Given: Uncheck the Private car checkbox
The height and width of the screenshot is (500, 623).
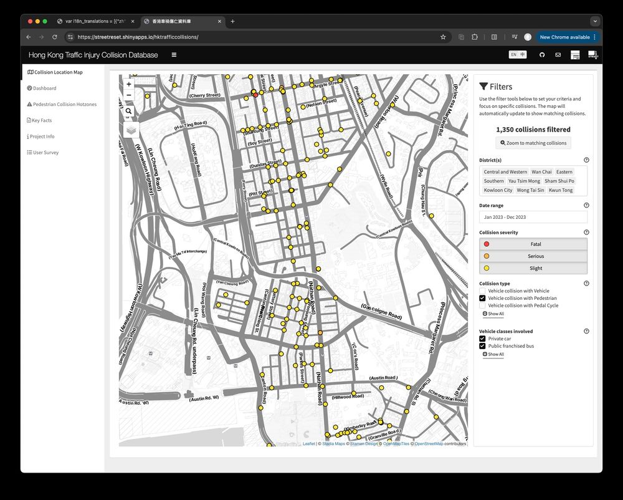Looking at the screenshot, I should (482, 339).
